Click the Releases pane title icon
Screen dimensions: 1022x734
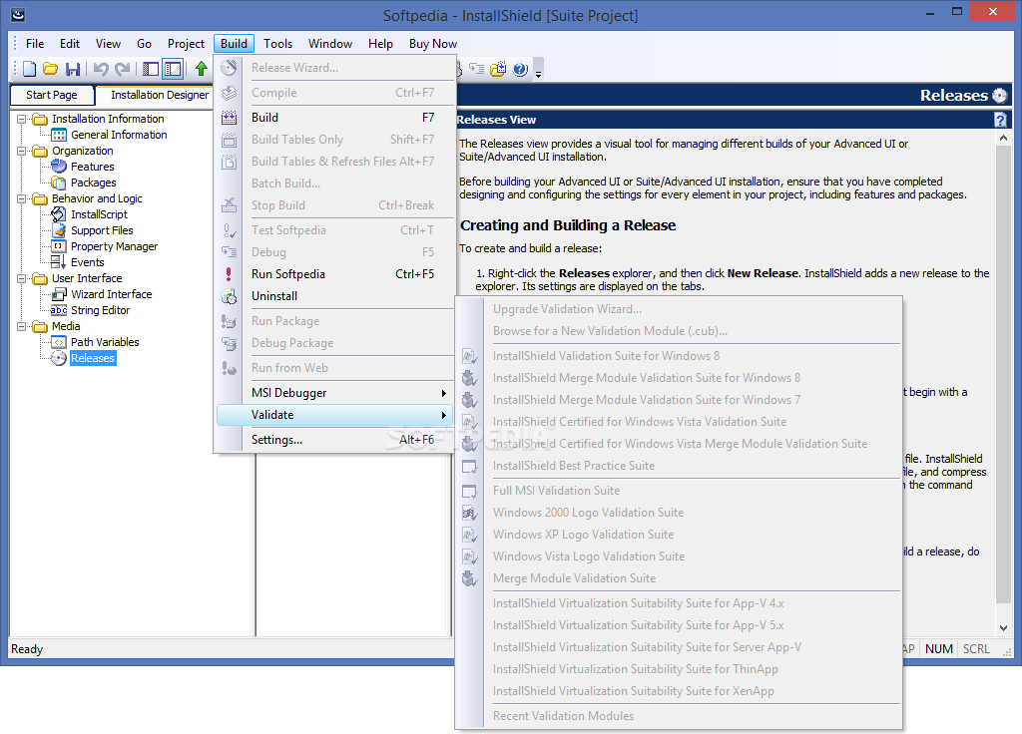pyautogui.click(x=1000, y=96)
